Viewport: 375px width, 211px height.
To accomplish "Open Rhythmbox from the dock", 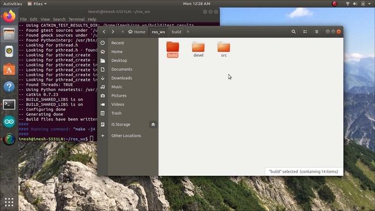I will pyautogui.click(x=9, y=51).
